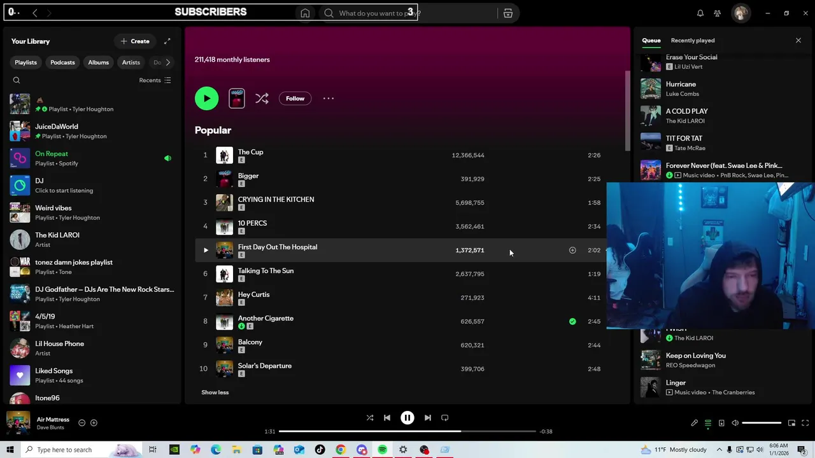Switch to the Recently played tab

pos(693,41)
